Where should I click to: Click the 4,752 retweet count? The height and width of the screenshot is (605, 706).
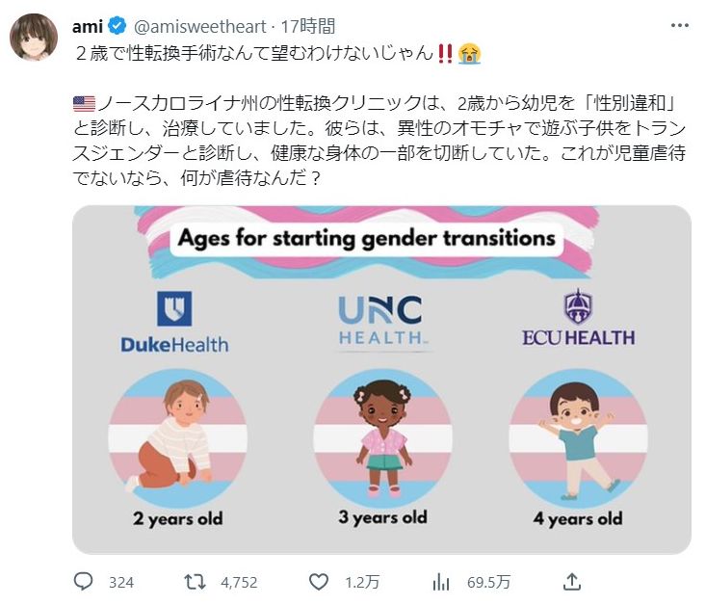click(239, 583)
